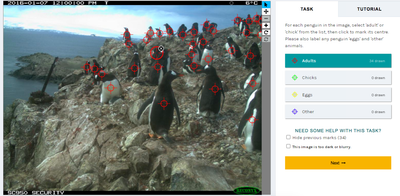Switch to the TASK tab

(x=307, y=9)
